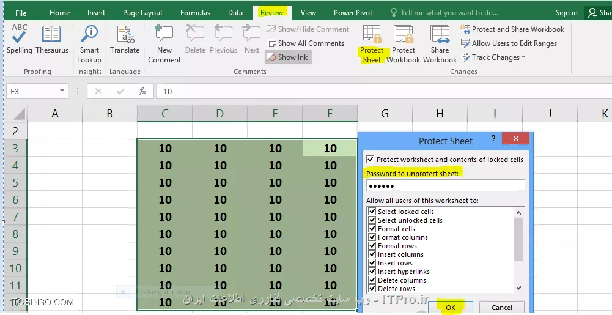This screenshot has height=315, width=612.
Task: Select column H header
Action: 440,114
